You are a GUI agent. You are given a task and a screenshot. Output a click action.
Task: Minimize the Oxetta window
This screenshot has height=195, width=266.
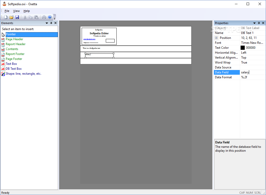(236, 4)
